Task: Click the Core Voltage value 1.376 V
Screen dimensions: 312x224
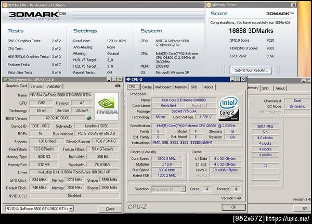Action: pyautogui.click(x=205, y=117)
